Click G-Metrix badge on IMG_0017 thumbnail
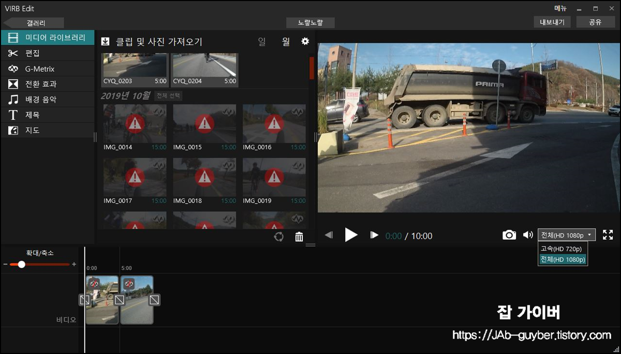621x354 pixels. point(159,165)
